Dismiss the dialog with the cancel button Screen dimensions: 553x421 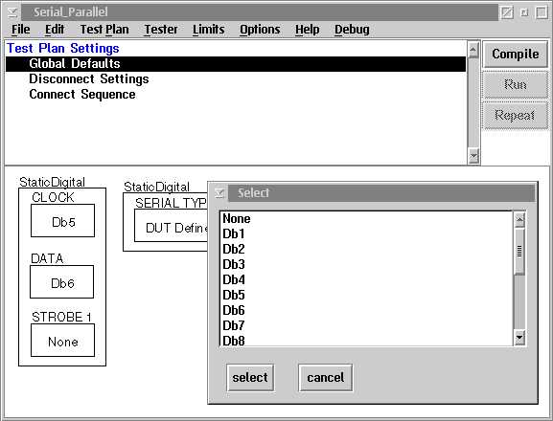pos(325,378)
